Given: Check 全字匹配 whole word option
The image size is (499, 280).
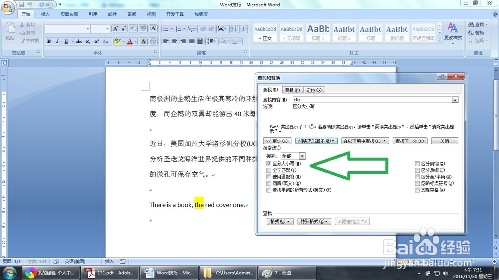Looking at the screenshot, I should [269, 170].
